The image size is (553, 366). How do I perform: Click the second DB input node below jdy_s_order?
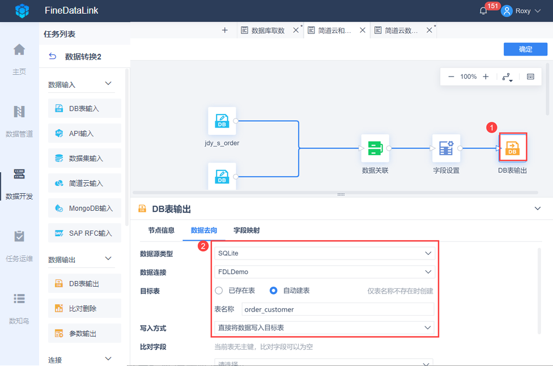coord(222,176)
